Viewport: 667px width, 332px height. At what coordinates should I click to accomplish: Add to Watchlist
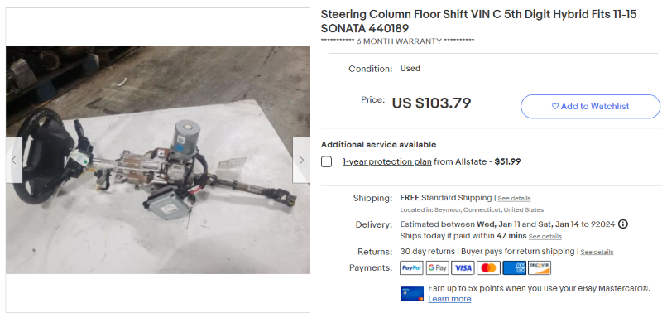[590, 106]
